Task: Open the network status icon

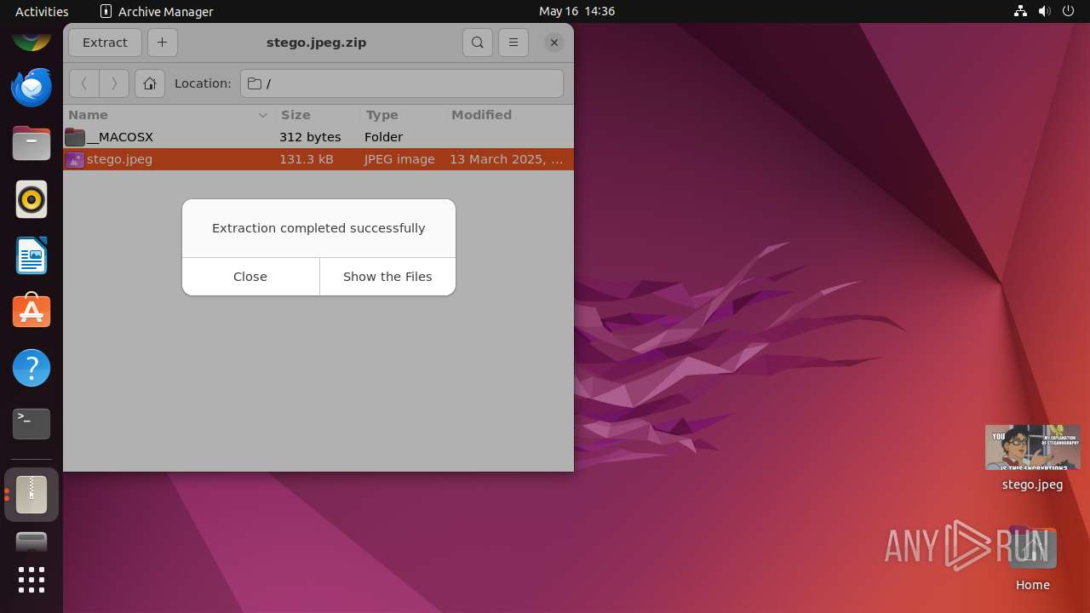Action: 1020,11
